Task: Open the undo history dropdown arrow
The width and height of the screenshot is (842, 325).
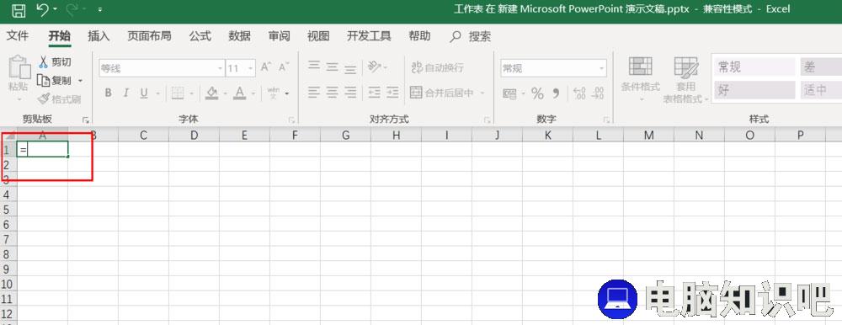Action: (55, 9)
